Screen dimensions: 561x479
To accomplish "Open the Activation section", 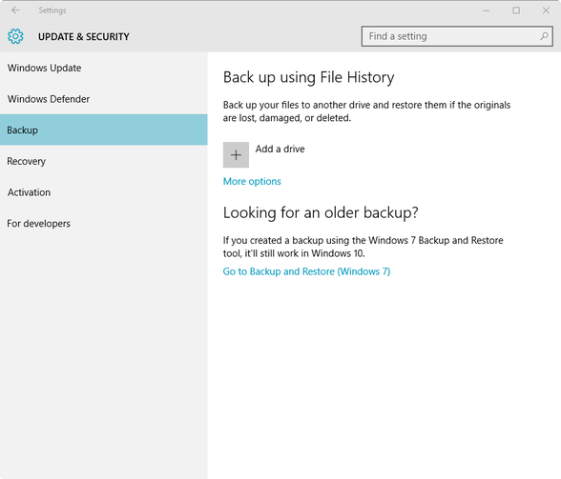I will coord(104,192).
